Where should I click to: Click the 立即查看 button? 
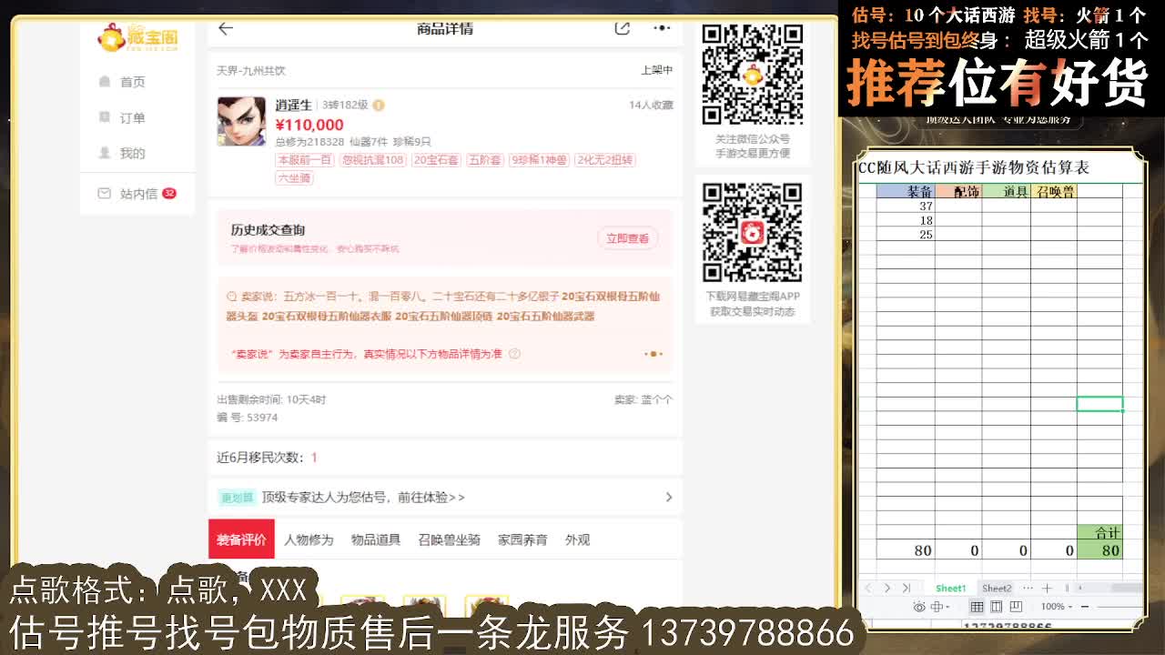point(628,237)
